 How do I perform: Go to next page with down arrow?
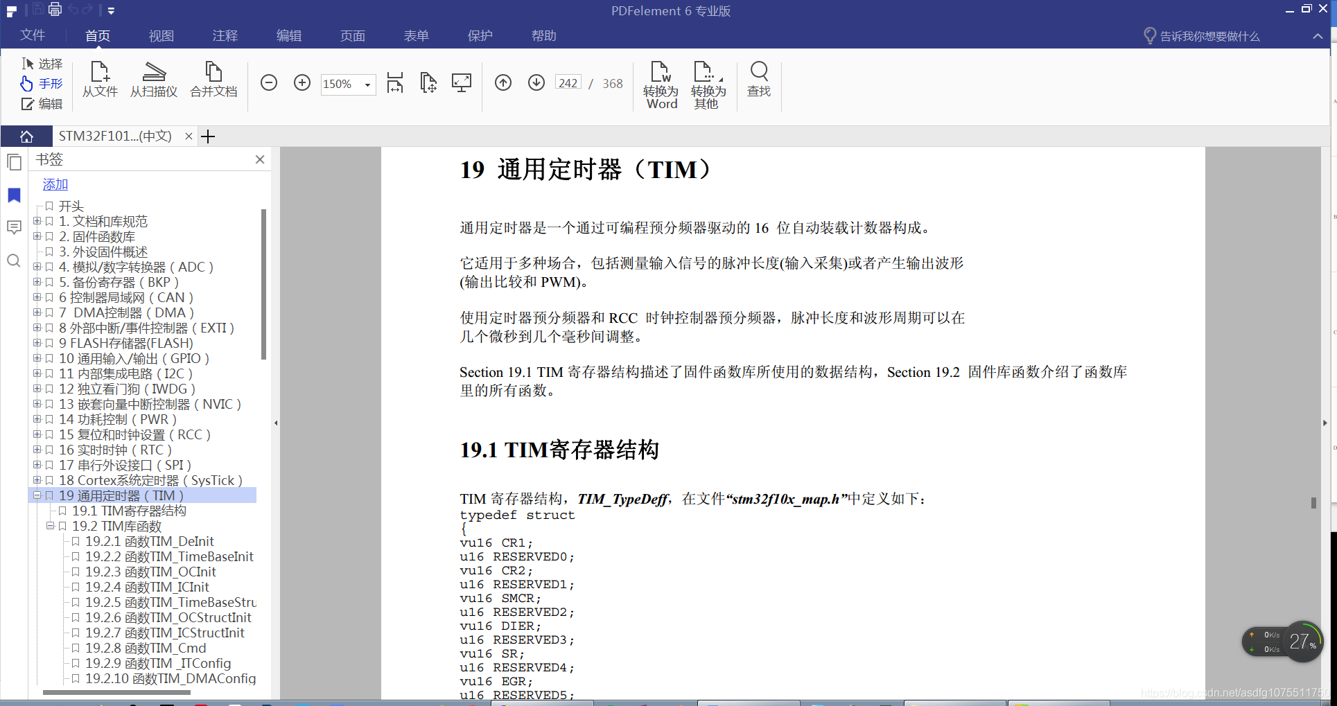[x=536, y=83]
